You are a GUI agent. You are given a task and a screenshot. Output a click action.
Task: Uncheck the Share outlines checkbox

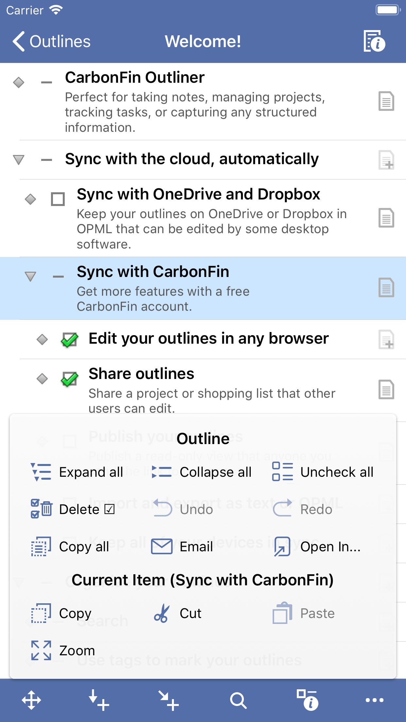pos(70,379)
